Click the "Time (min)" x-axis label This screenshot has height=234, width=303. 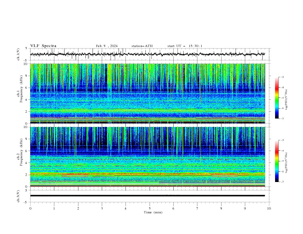click(153, 212)
